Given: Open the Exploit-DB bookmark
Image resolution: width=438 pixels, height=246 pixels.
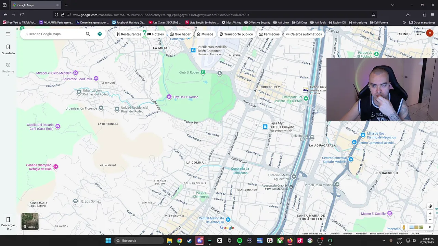Looking at the screenshot, I should (337, 23).
